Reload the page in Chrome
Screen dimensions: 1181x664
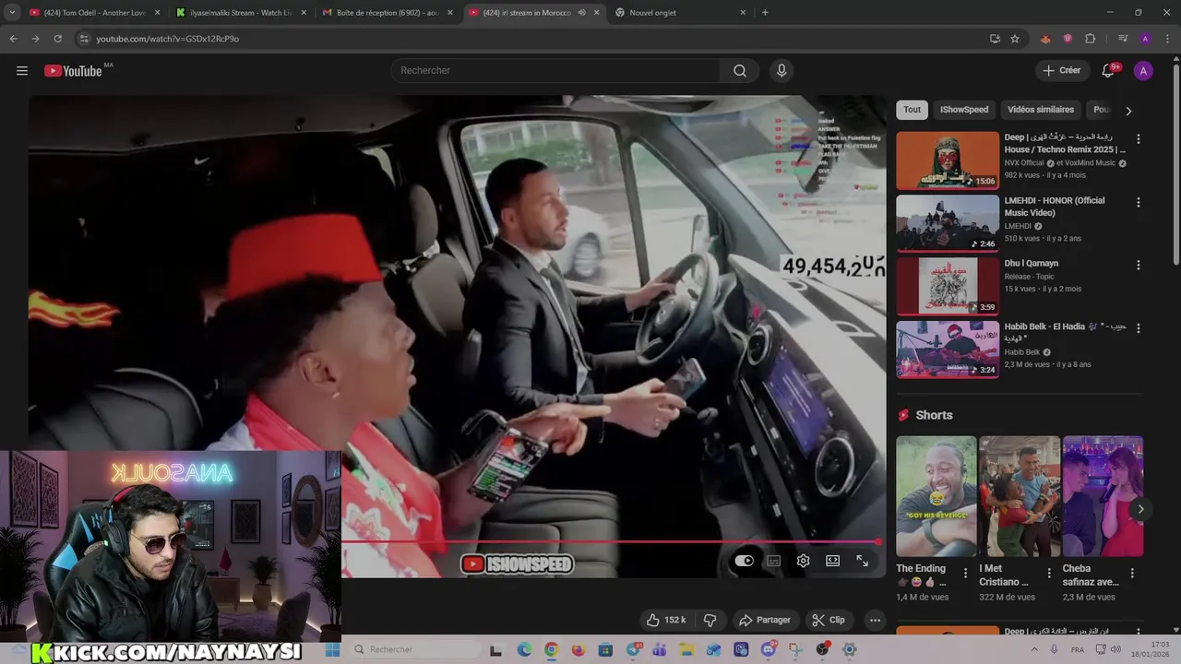pyautogui.click(x=57, y=39)
